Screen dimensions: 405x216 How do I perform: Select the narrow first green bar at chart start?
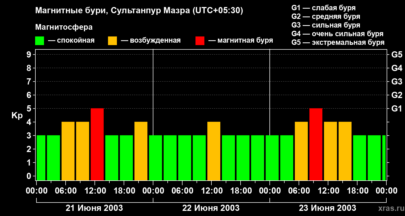(x=41, y=158)
